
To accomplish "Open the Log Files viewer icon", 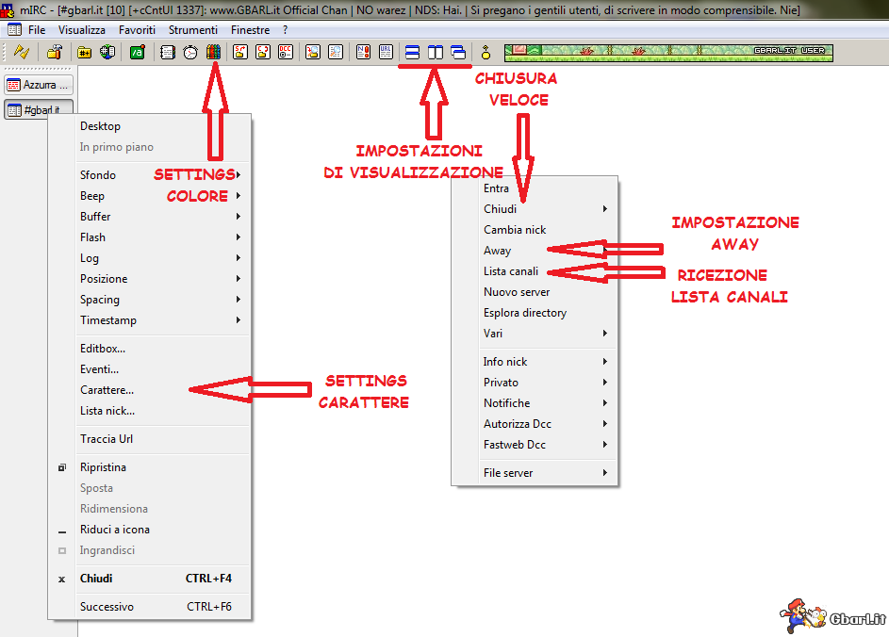I will pyautogui.click(x=336, y=52).
